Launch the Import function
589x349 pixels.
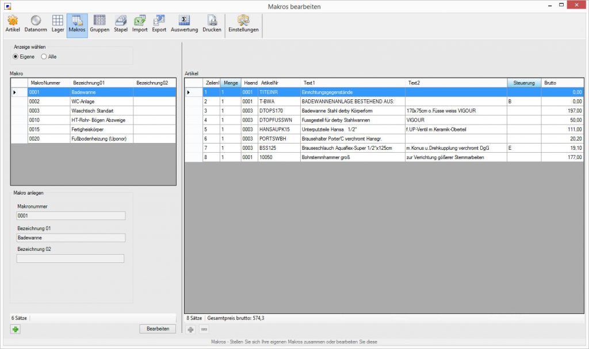[x=140, y=24]
